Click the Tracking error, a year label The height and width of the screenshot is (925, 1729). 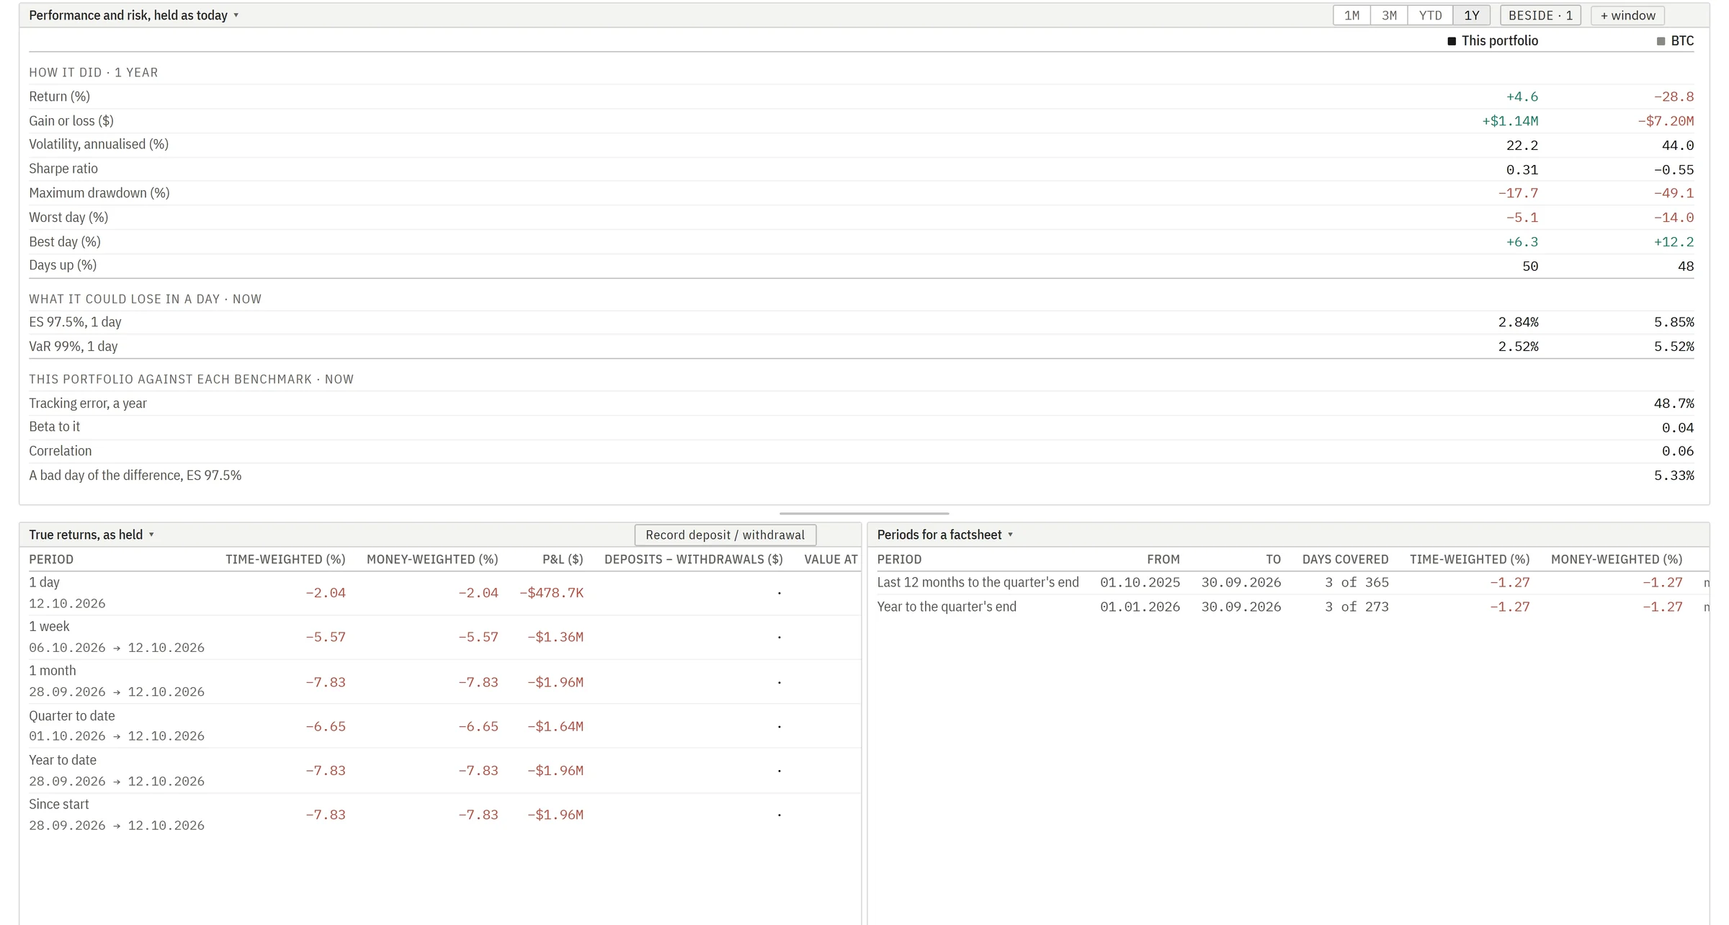click(88, 403)
